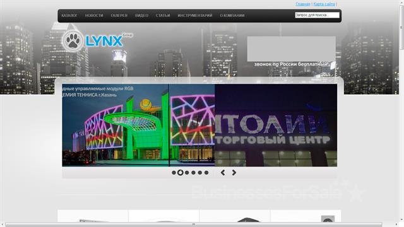Click the vertical scrollbar thumb

[x=401, y=27]
